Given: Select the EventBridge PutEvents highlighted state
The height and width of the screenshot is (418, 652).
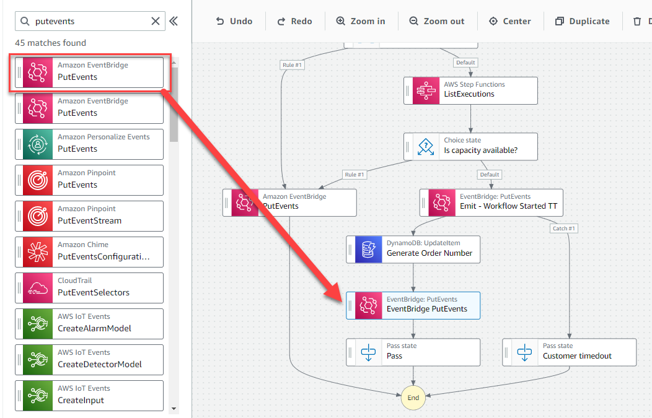Looking at the screenshot, I should [x=413, y=305].
